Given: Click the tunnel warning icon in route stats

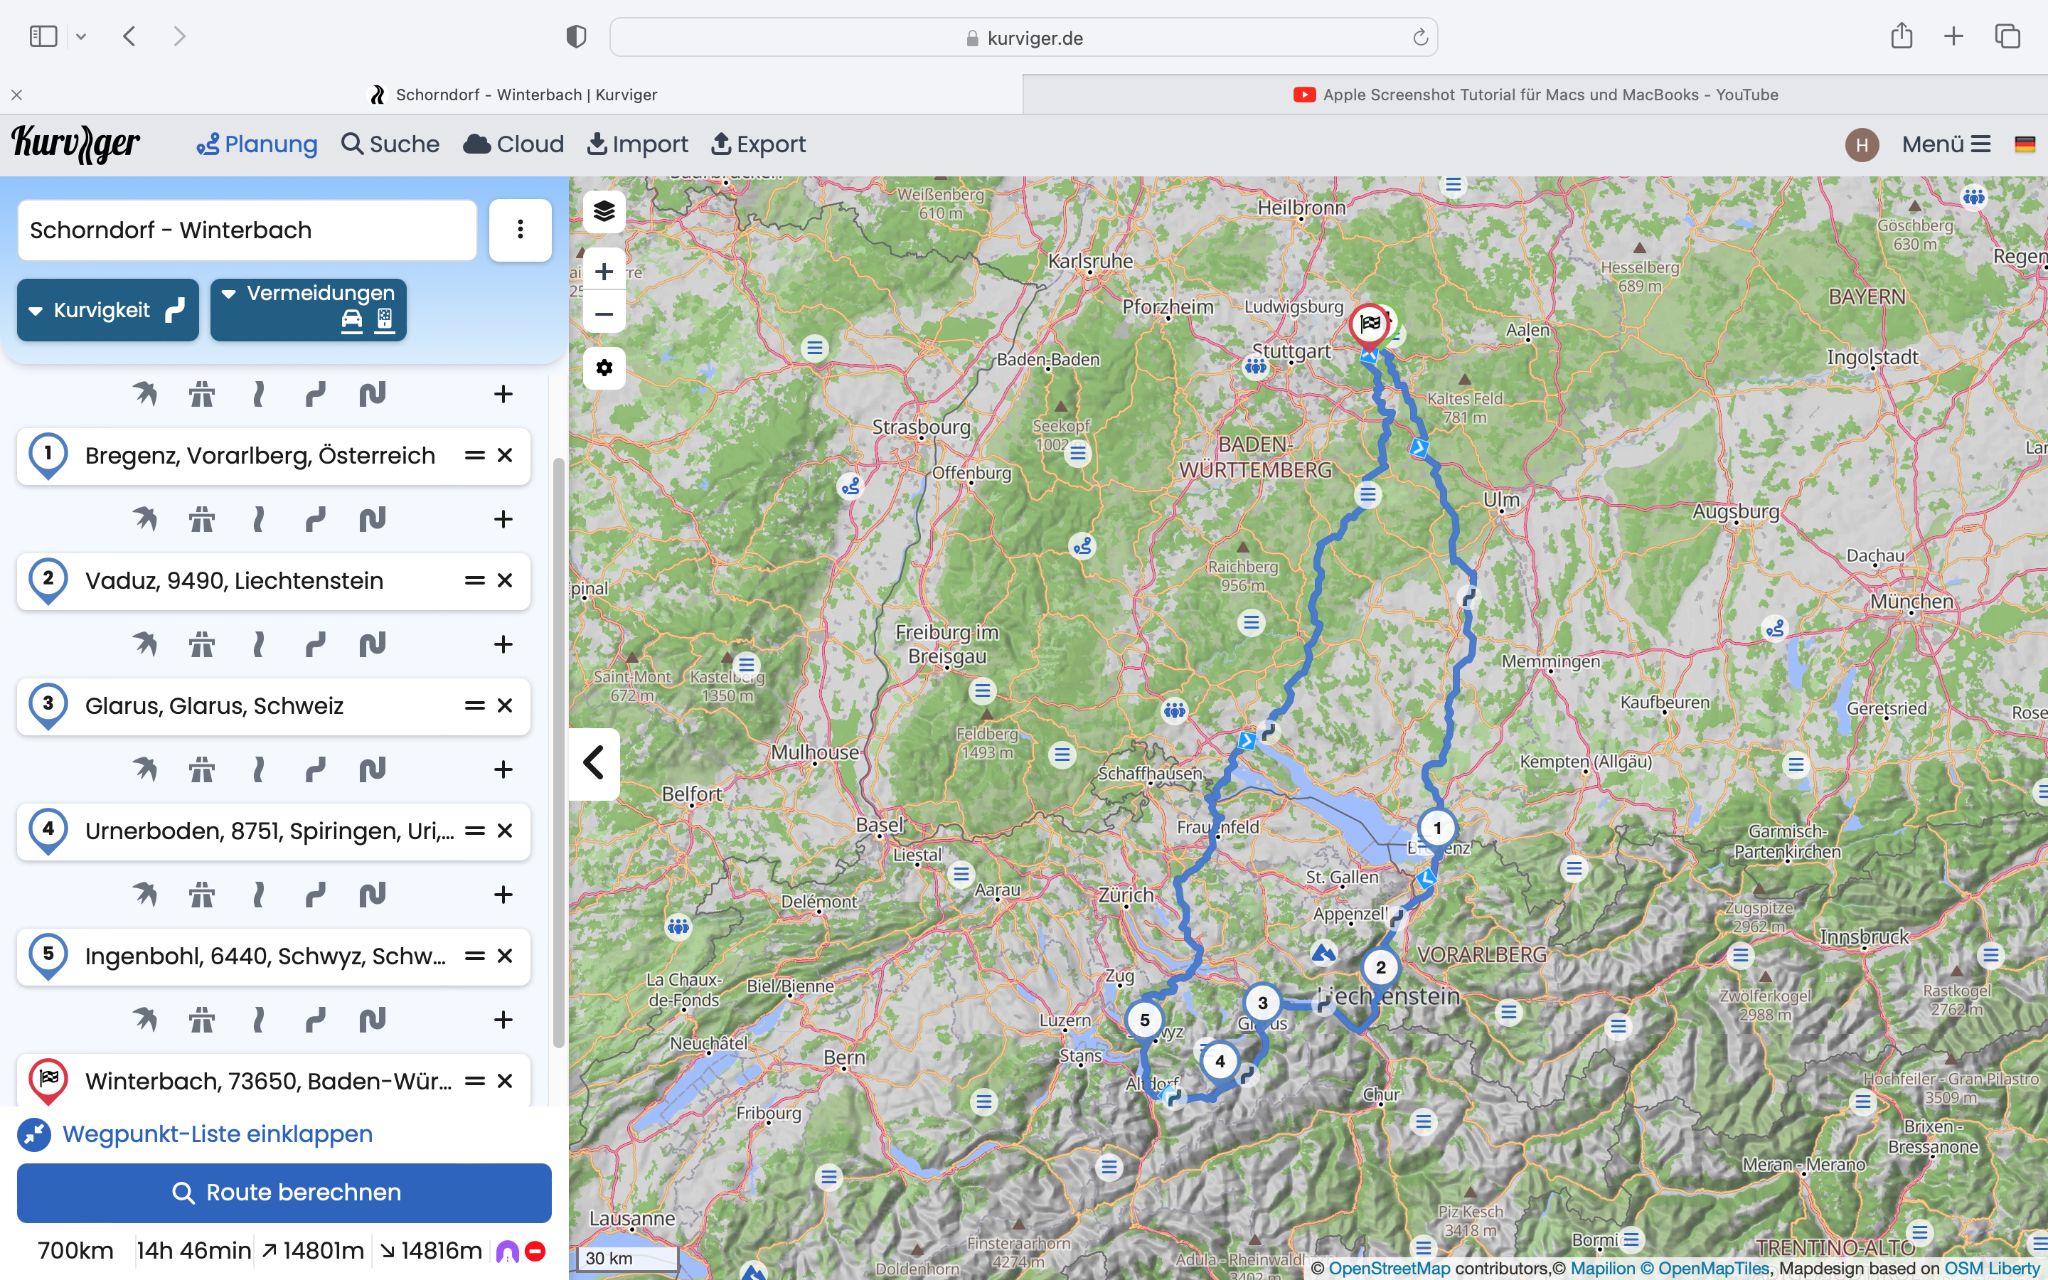Looking at the screenshot, I should click(x=507, y=1252).
